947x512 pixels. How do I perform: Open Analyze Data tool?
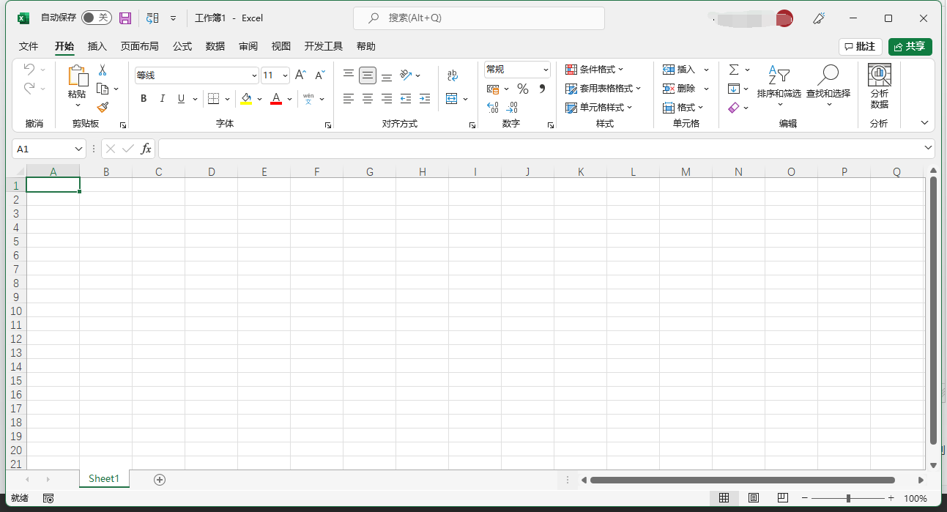click(879, 86)
